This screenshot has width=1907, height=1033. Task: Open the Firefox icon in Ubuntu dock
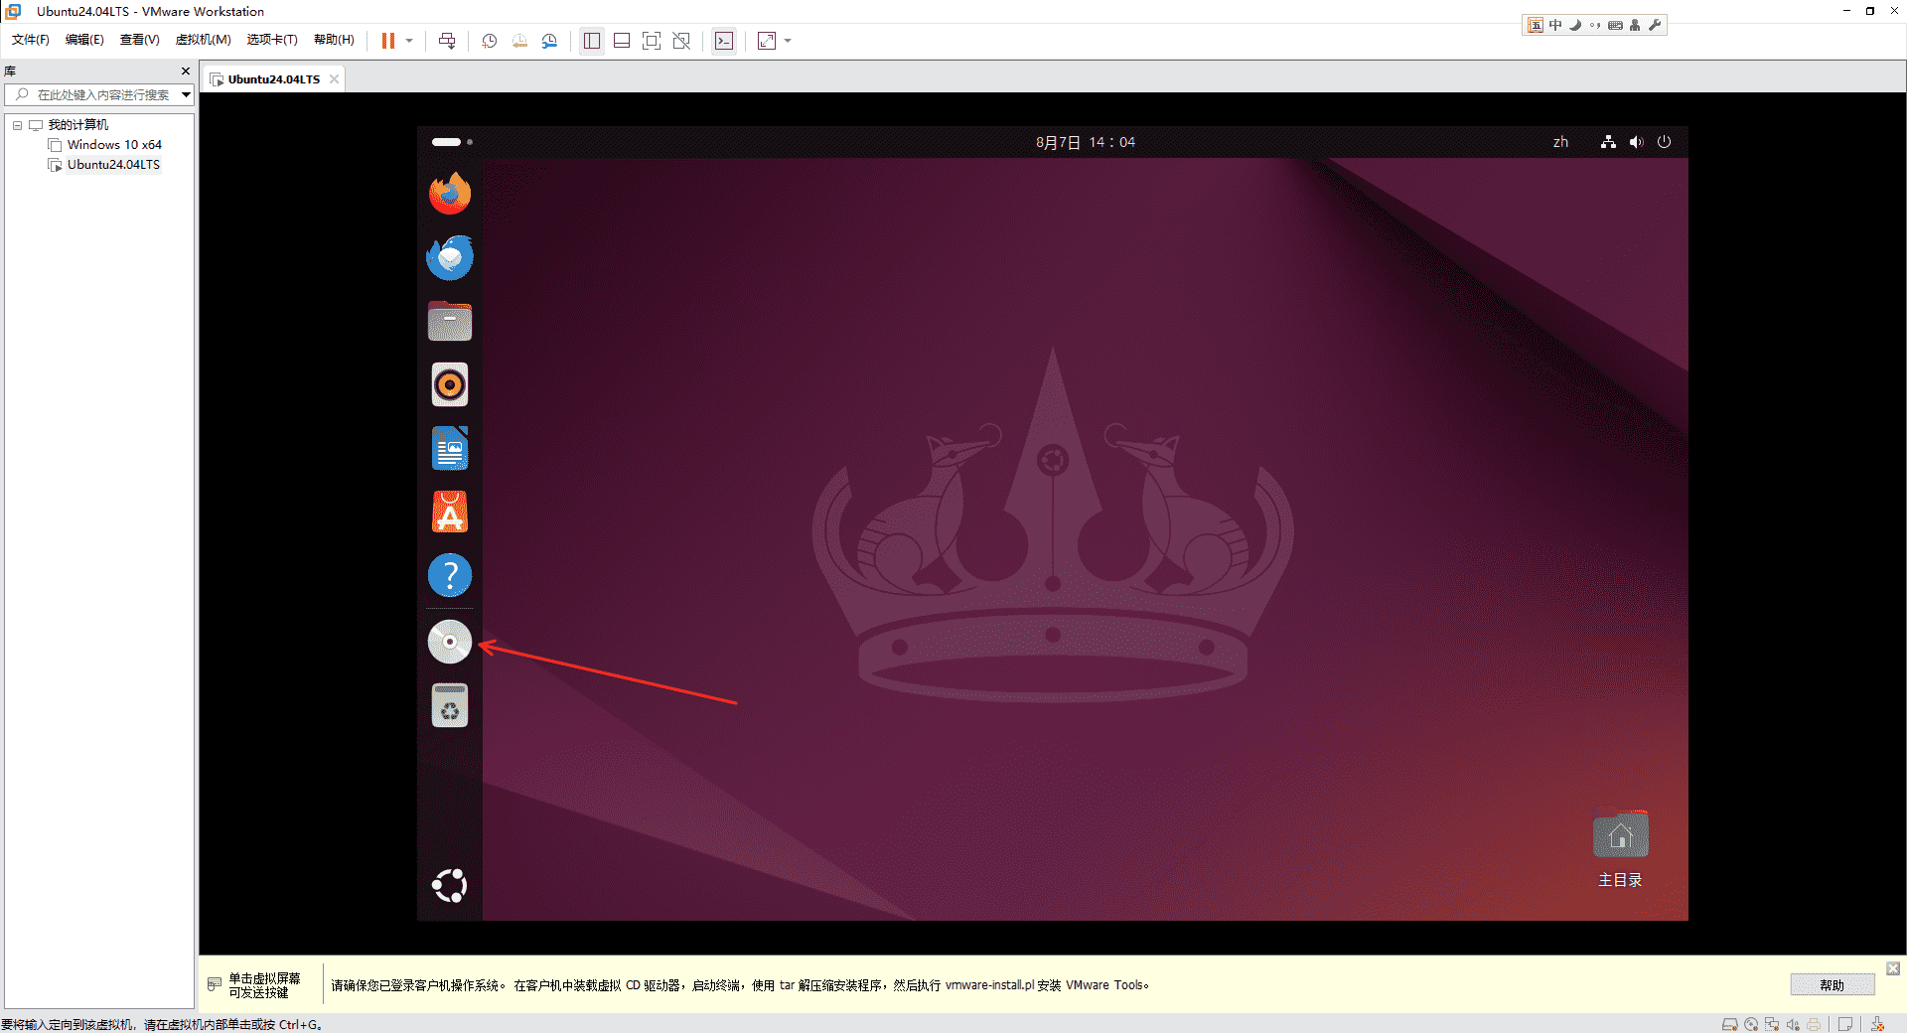click(x=450, y=194)
